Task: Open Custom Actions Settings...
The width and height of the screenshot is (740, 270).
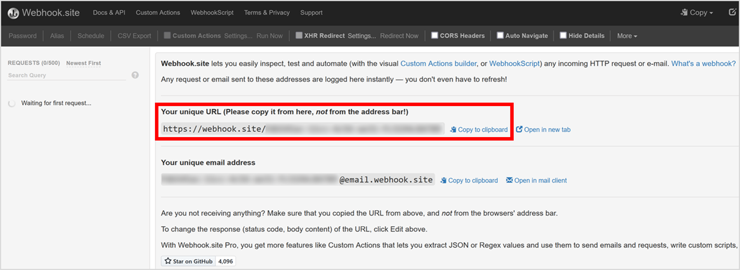Action: click(238, 36)
